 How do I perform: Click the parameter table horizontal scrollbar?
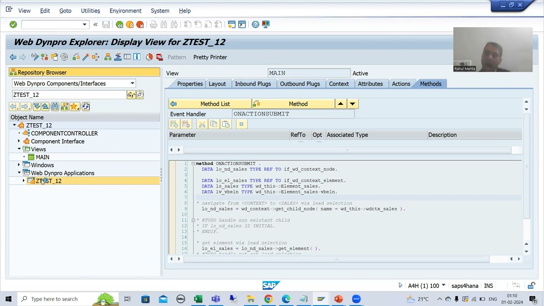pyautogui.click(x=347, y=150)
